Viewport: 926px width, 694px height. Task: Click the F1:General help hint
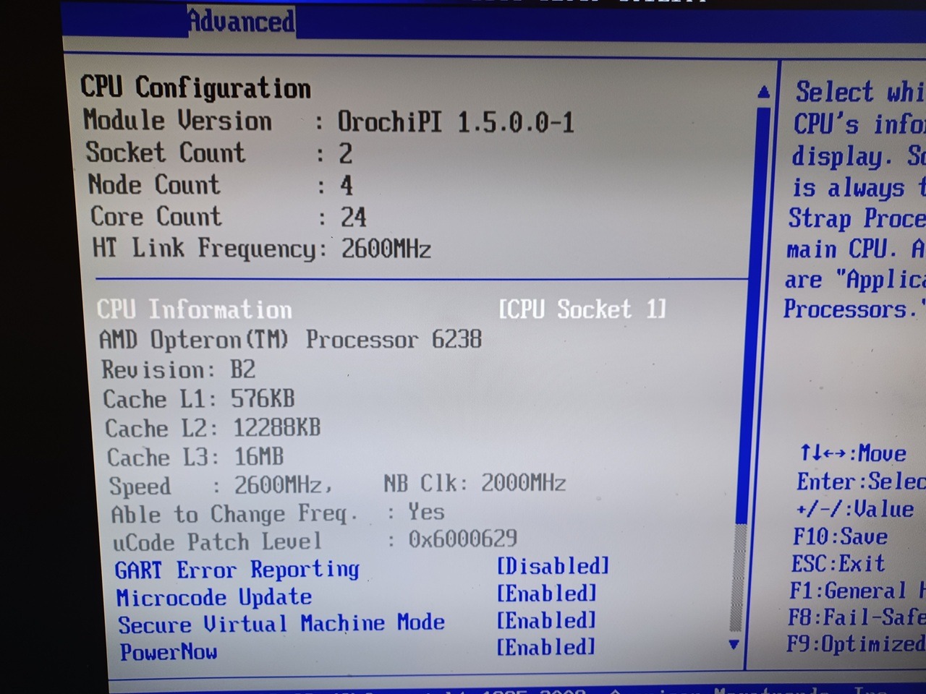click(857, 591)
